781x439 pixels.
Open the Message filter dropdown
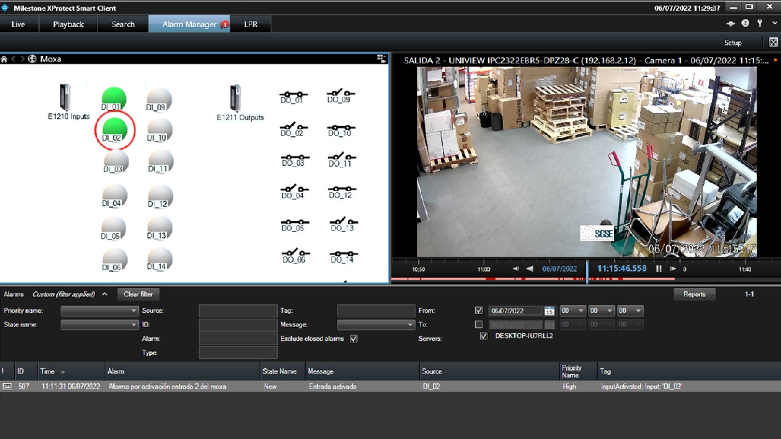[x=376, y=325]
